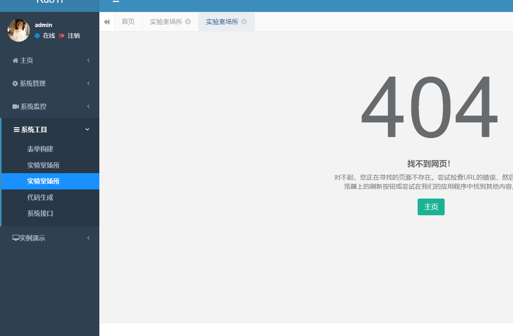The width and height of the screenshot is (513, 336).
Task: Click the double-arrow tab scroll icon
Action: coord(106,21)
